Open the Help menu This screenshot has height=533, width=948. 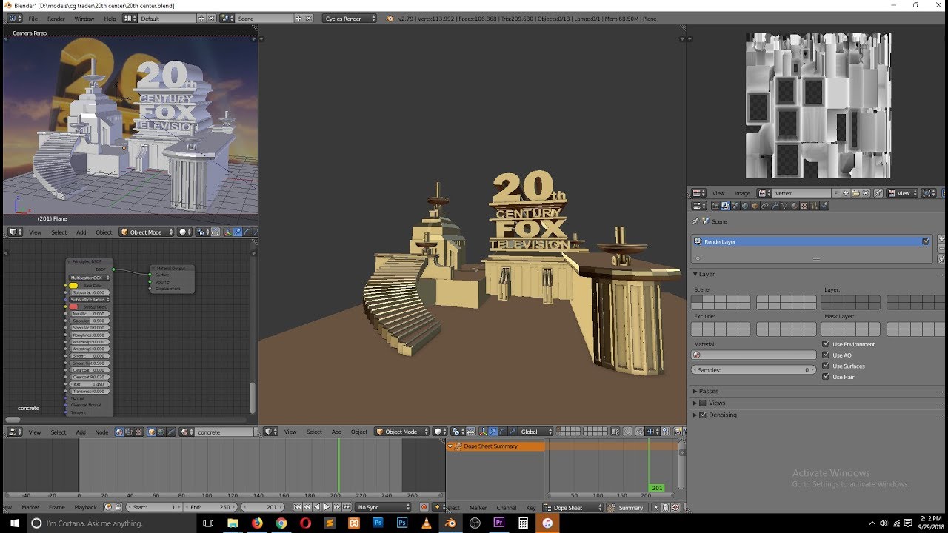110,19
